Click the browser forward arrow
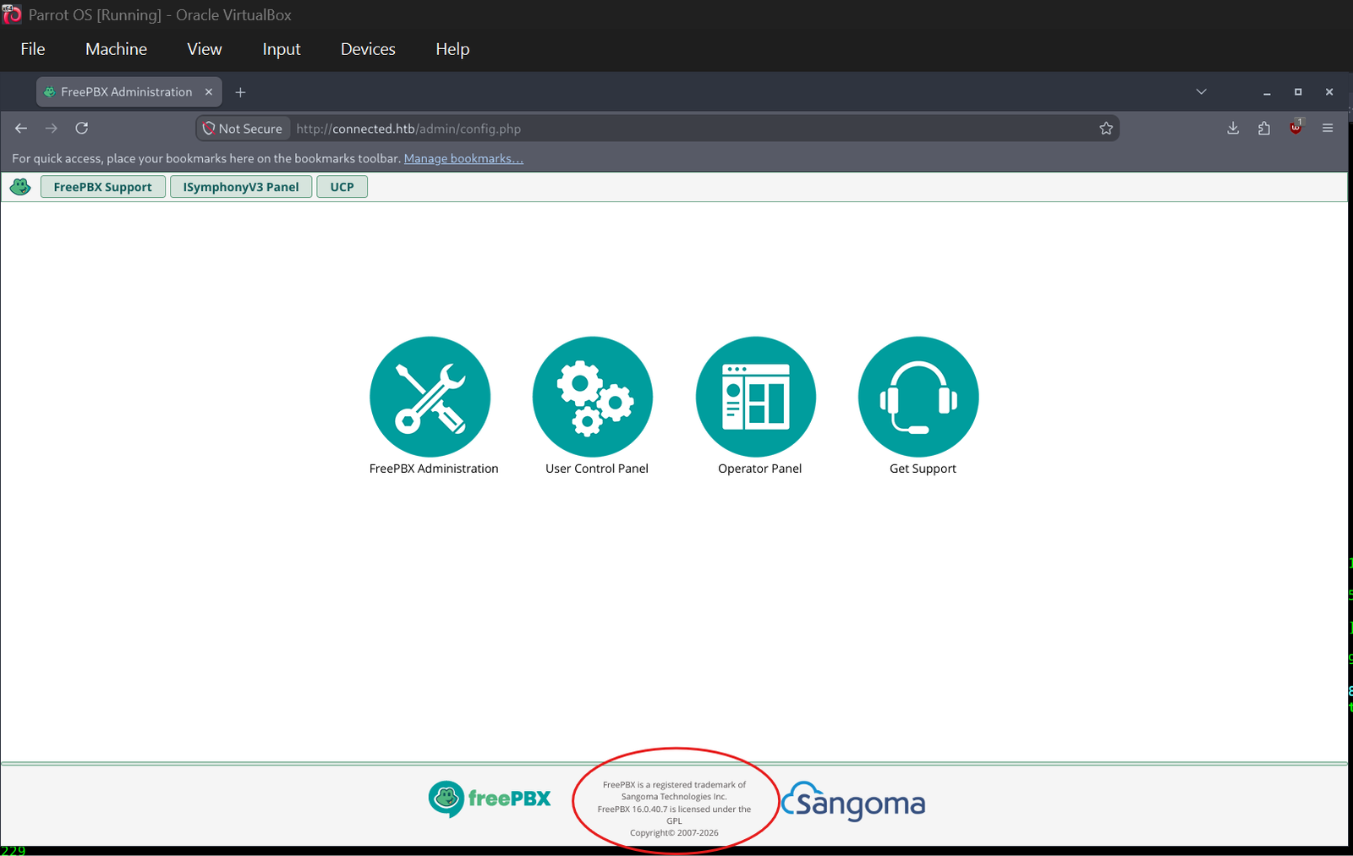This screenshot has width=1353, height=856. click(x=52, y=128)
